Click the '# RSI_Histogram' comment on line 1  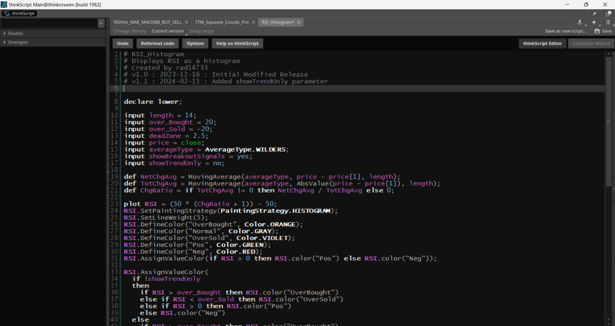click(x=154, y=54)
